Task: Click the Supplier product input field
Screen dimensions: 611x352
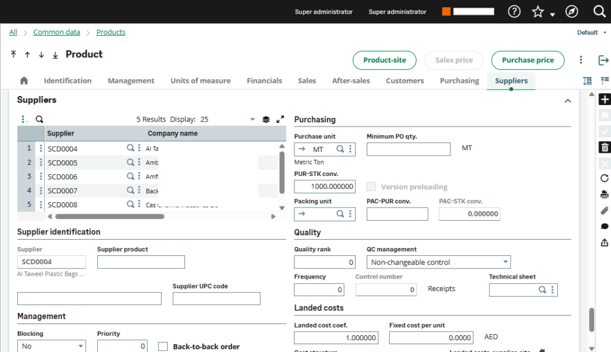Action: [141, 262]
